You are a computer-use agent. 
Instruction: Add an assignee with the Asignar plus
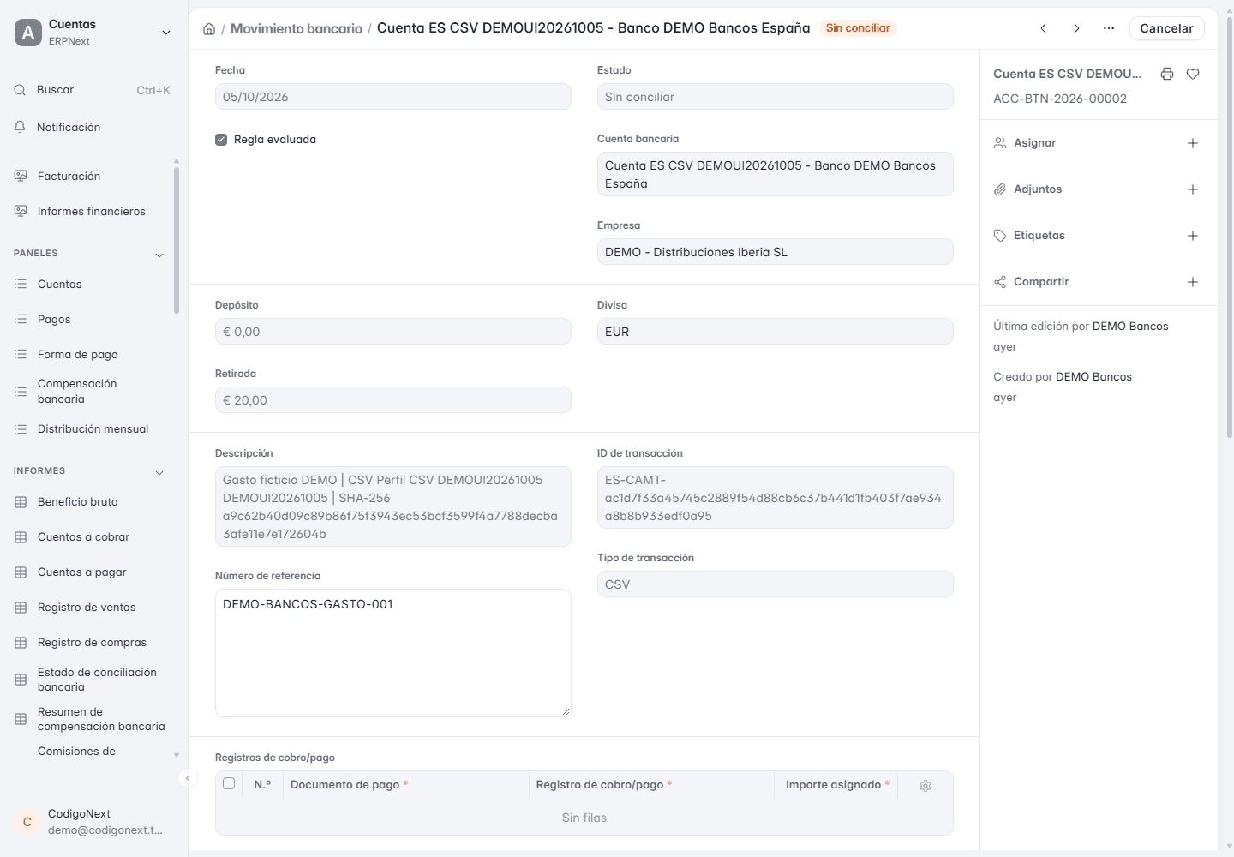(1193, 143)
